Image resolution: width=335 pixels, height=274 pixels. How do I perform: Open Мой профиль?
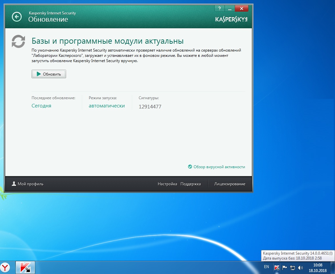tap(30, 184)
